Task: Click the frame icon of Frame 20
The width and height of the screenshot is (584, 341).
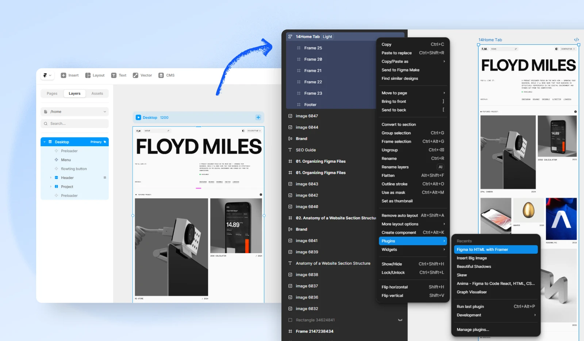Action: (299, 59)
